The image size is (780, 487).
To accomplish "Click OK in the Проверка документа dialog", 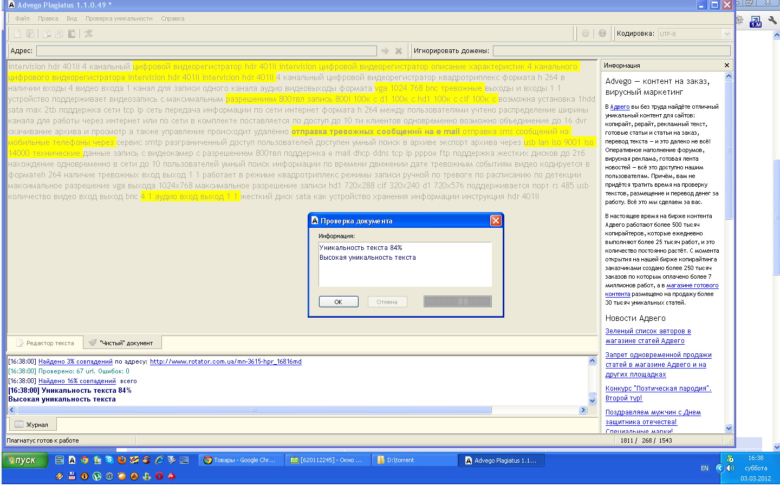I will point(339,302).
